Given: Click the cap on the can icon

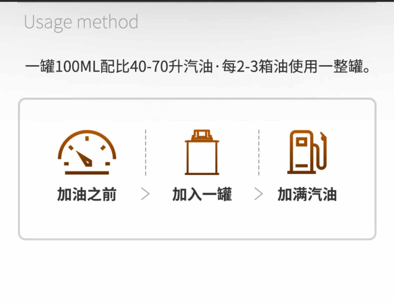Looking at the screenshot, I should 202,135.
